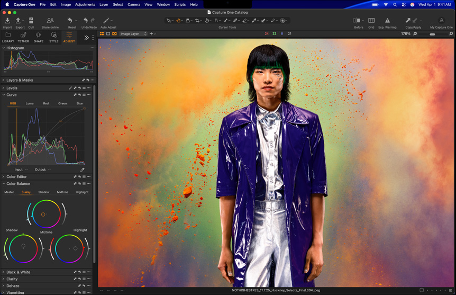Select the Crop cursor tool
456x295 pixels.
click(197, 21)
